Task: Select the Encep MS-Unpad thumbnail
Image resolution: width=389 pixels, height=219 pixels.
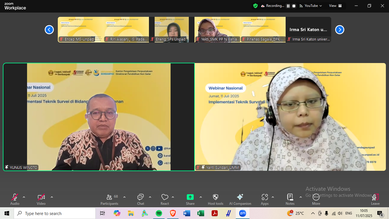Action: pos(81,30)
